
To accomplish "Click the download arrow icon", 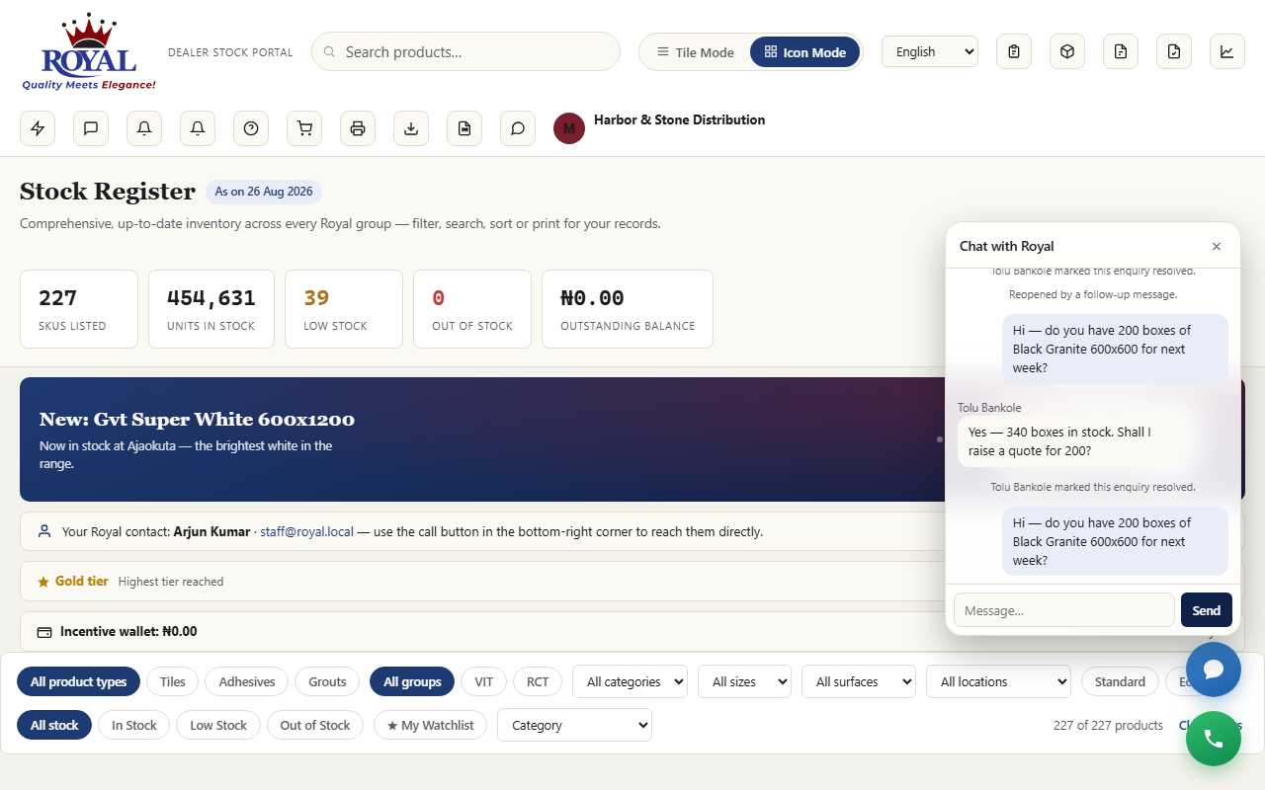I will 411,128.
